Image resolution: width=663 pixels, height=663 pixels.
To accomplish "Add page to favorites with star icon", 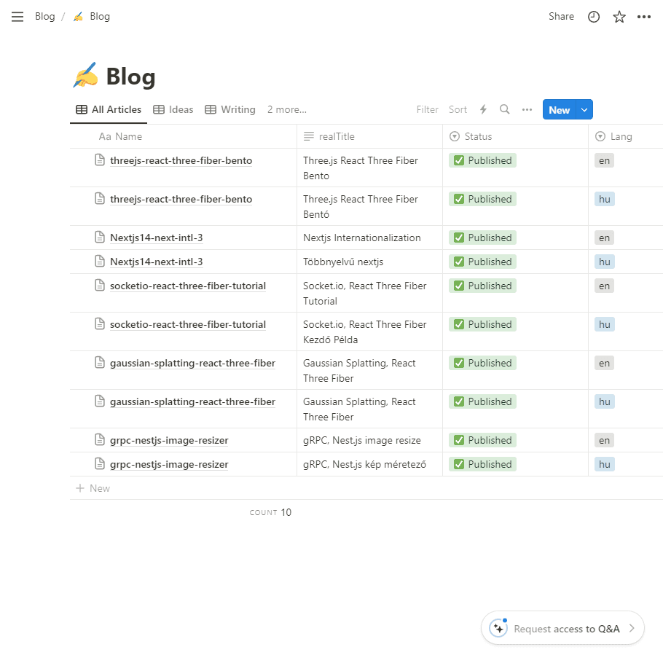I will (x=619, y=17).
